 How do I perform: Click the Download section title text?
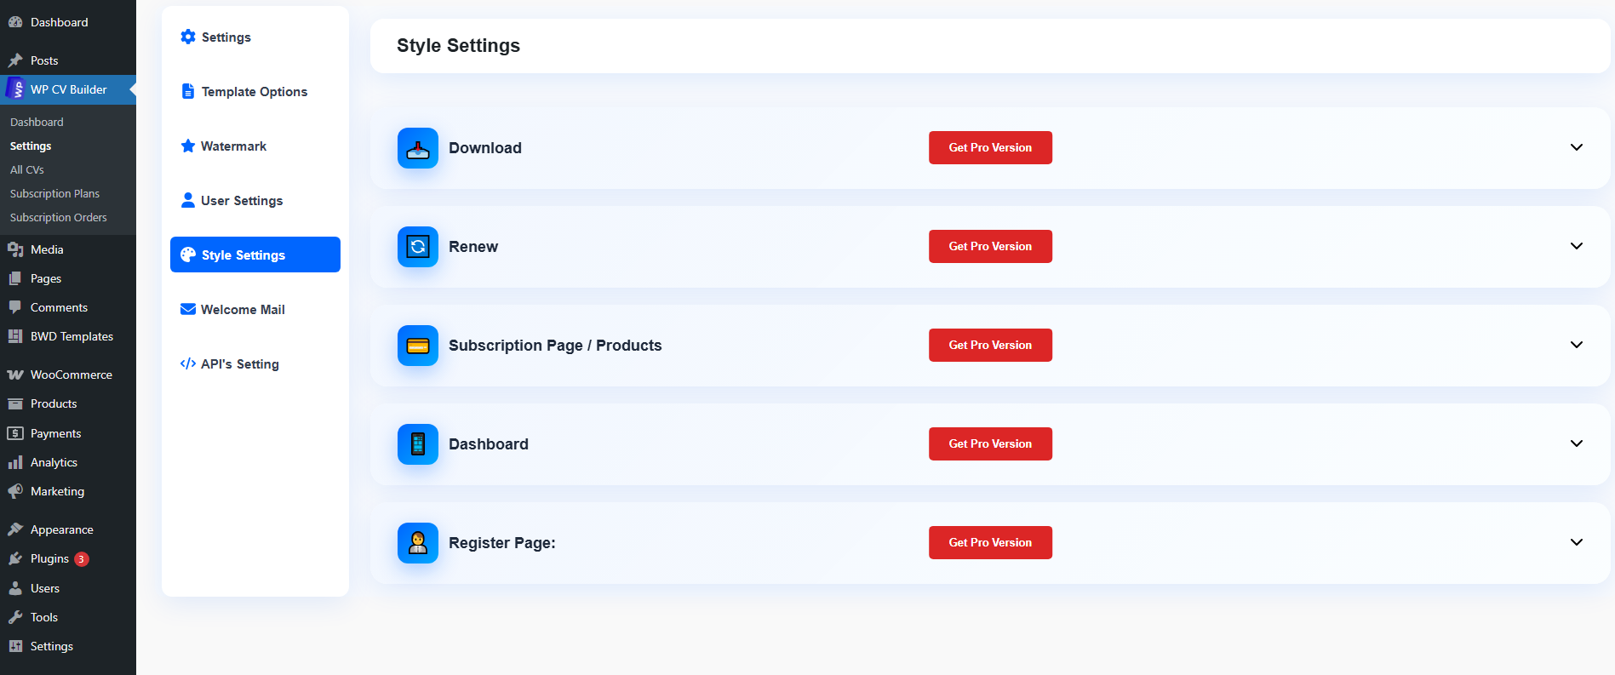coord(485,148)
